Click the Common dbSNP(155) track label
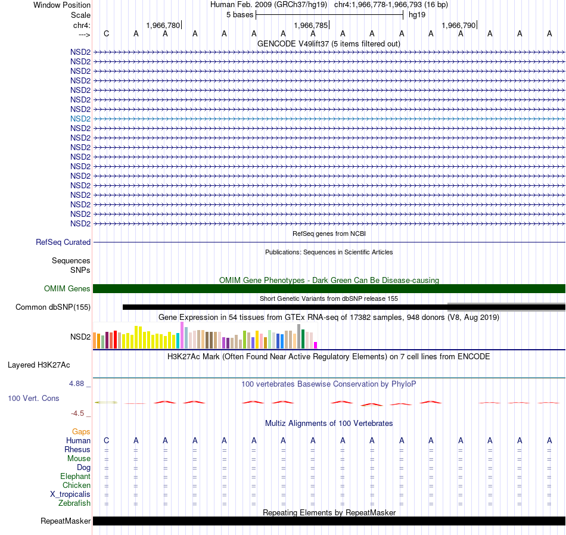Screen dimensions: 566x535 coord(52,307)
